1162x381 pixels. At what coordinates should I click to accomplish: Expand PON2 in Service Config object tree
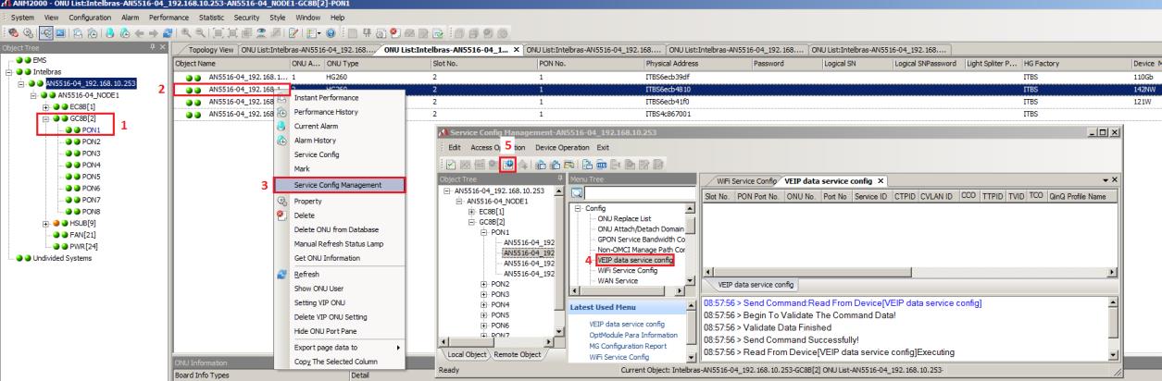(483, 285)
